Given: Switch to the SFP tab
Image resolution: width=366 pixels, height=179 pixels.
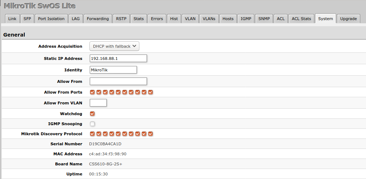Looking at the screenshot, I should pos(27,19).
